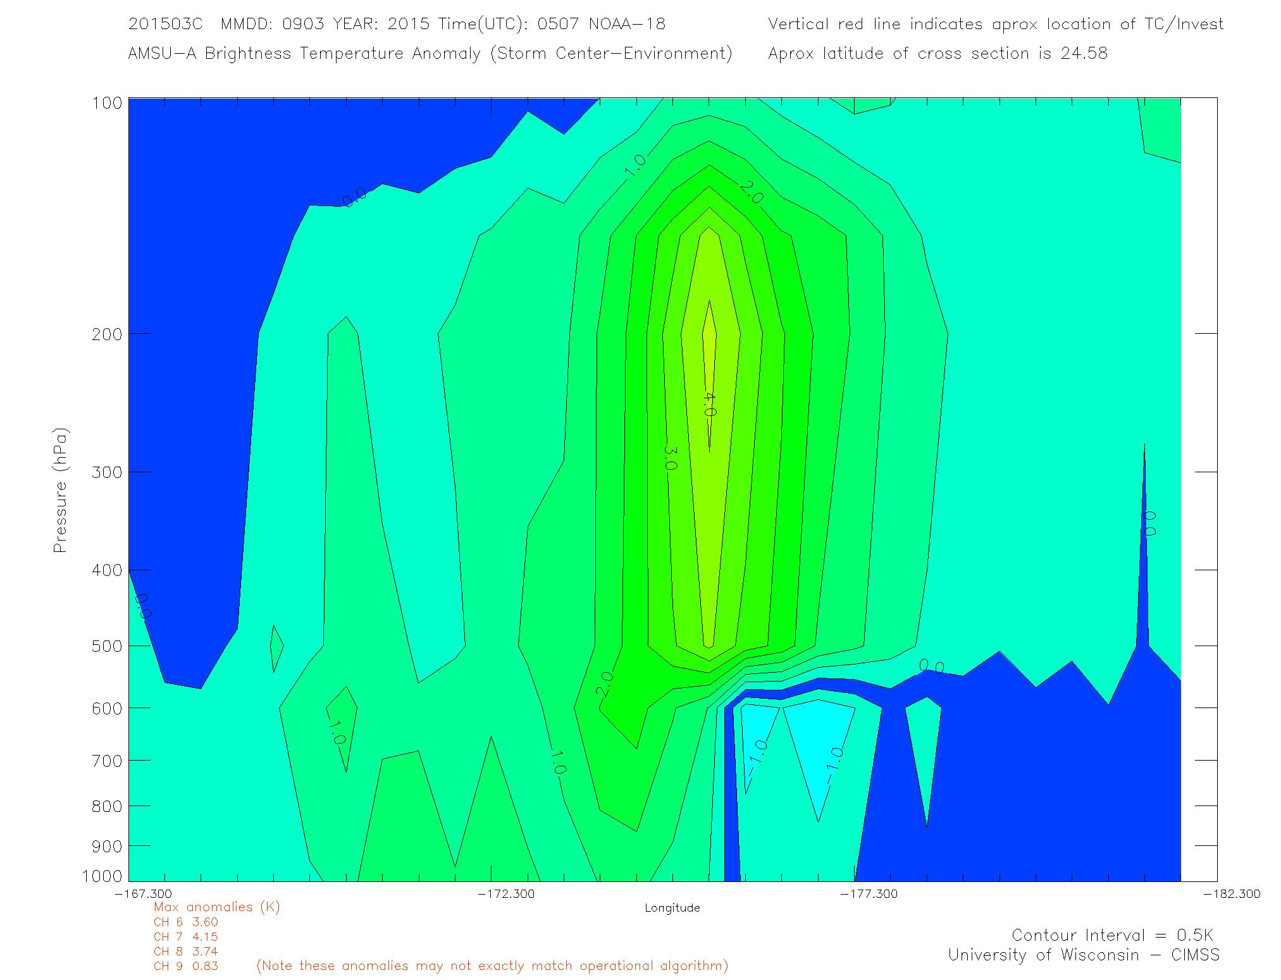Click the -167.300 longitude label
This screenshot has height=980, width=1281.
click(x=143, y=893)
